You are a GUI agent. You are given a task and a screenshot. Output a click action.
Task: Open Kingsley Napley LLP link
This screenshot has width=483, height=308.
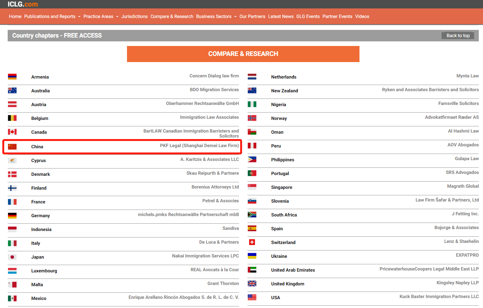coord(458,283)
